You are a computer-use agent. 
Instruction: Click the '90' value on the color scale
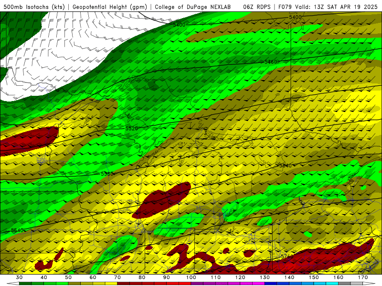tap(167, 277)
